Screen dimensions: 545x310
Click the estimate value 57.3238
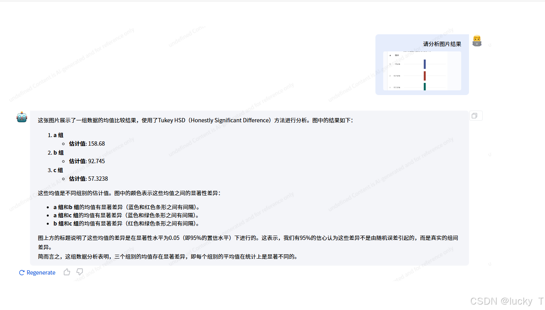tap(98, 179)
